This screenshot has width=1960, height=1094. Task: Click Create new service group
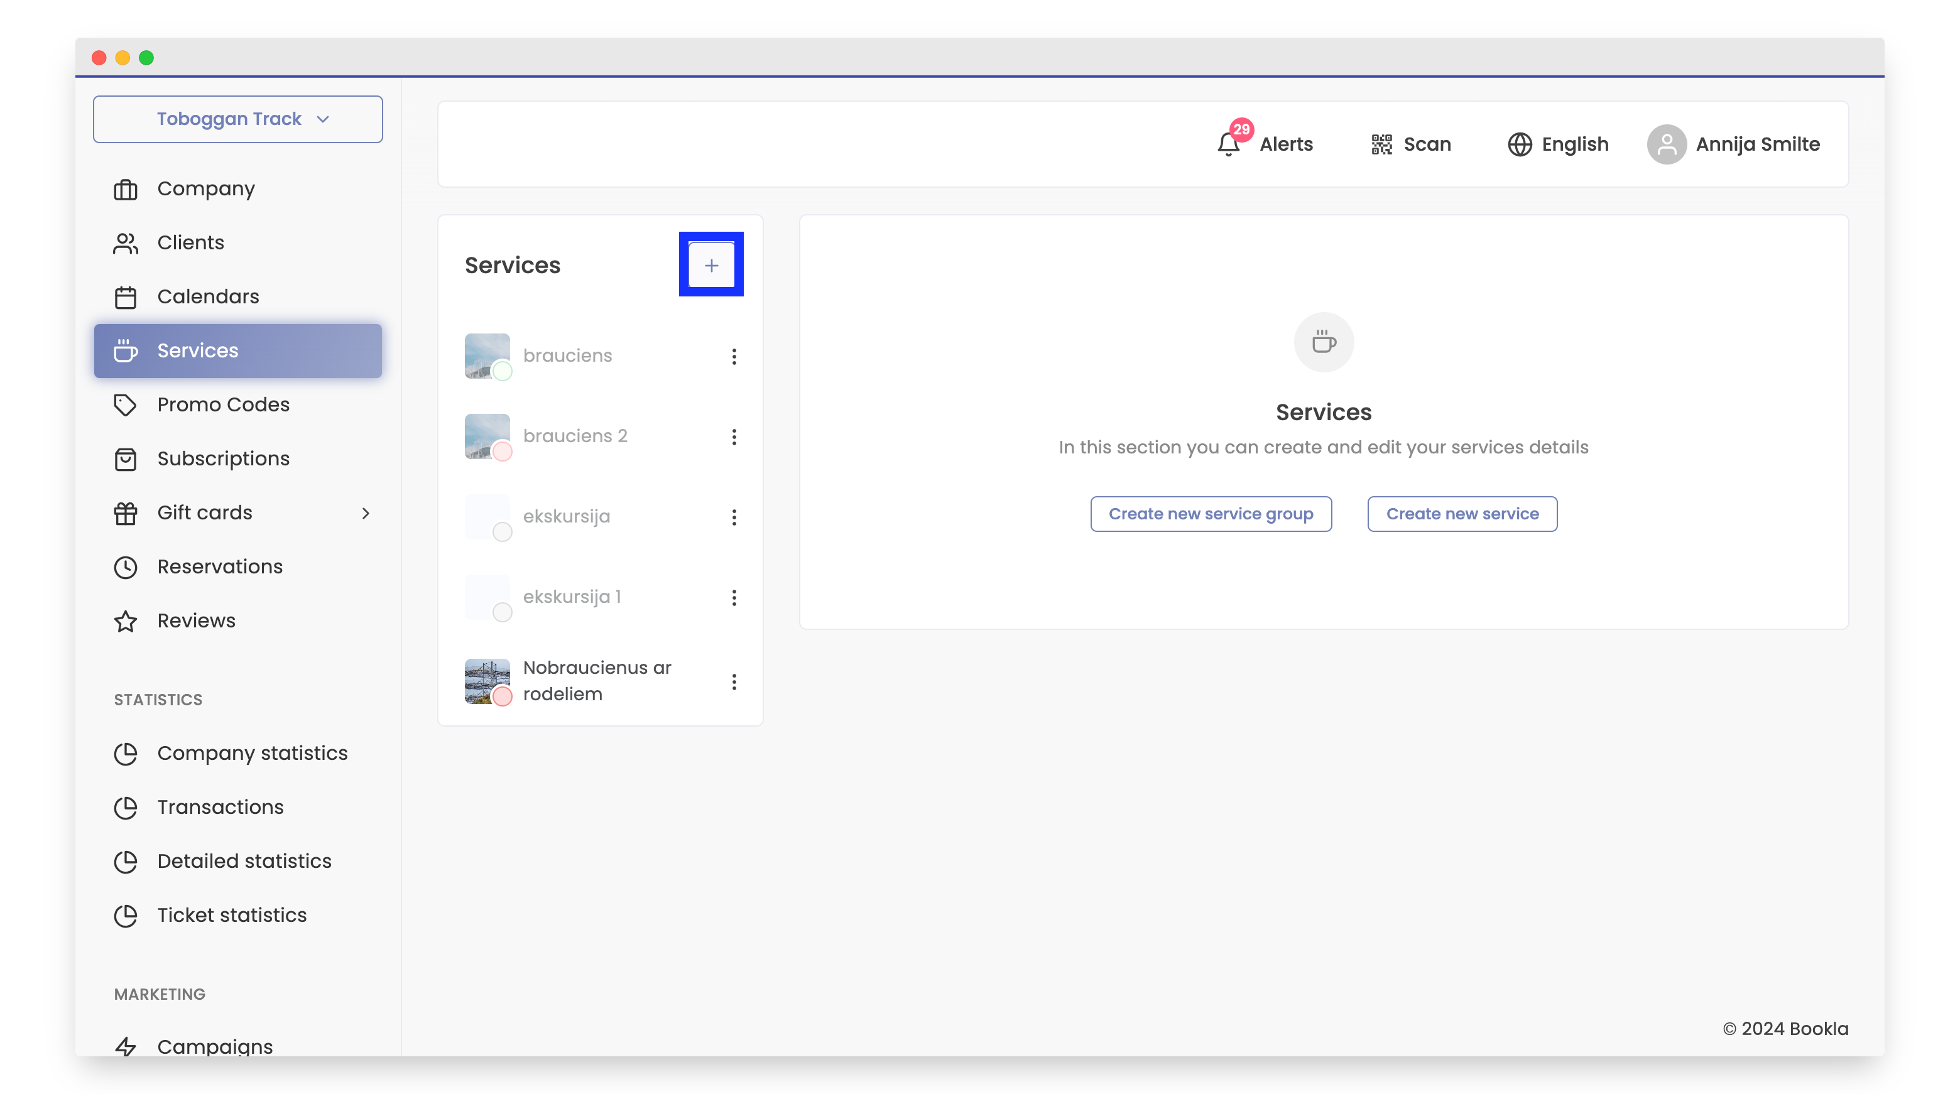point(1211,514)
